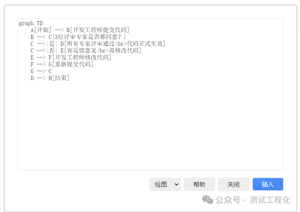The width and height of the screenshot is (300, 212).
Task: Click the 'G --> C' line
Action: coord(41,71)
